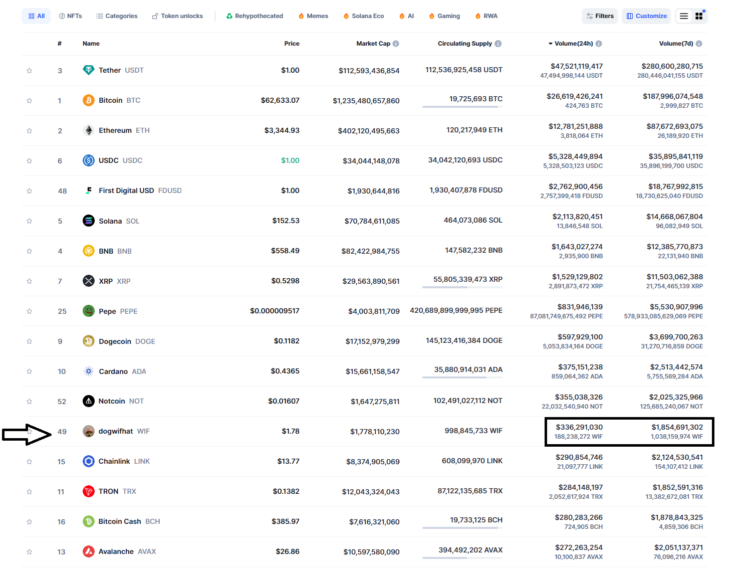The width and height of the screenshot is (752, 571).
Task: Open the Bitcoin Cash BCH link
Action: [x=121, y=521]
